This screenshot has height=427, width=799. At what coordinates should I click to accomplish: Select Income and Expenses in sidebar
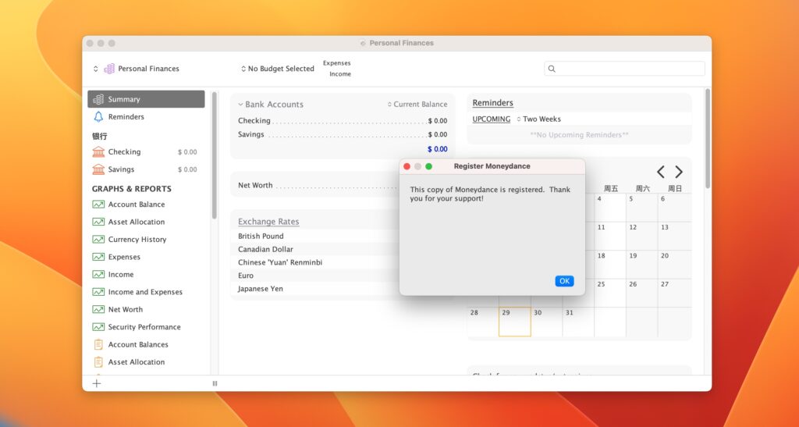pyautogui.click(x=145, y=292)
